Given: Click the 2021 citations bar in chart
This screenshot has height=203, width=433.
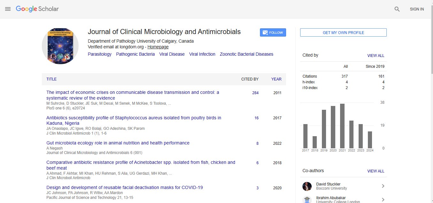Looking at the screenshot, I should (342, 126).
